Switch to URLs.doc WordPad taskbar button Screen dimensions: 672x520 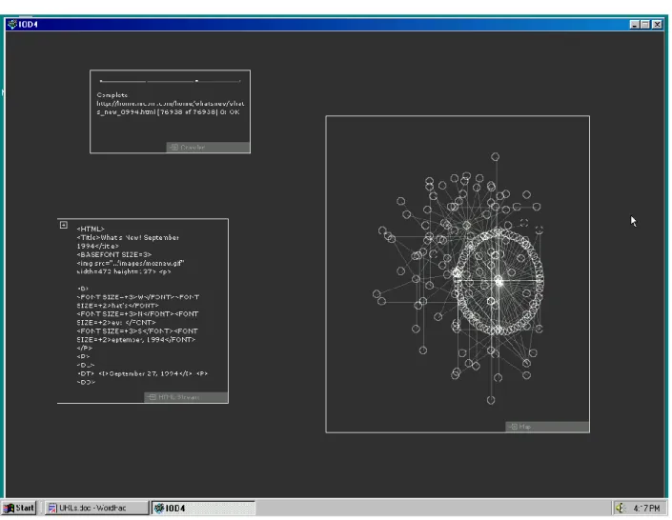(x=96, y=508)
